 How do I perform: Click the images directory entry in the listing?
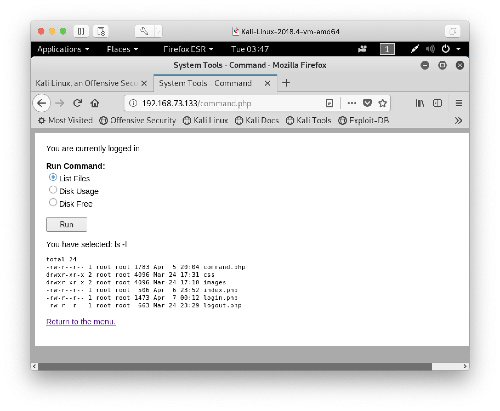(136, 282)
